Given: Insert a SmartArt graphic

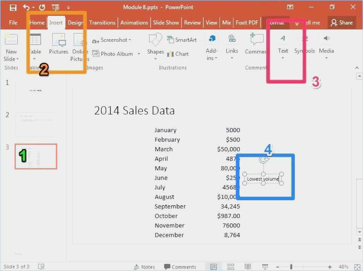Looking at the screenshot, I should (x=182, y=40).
